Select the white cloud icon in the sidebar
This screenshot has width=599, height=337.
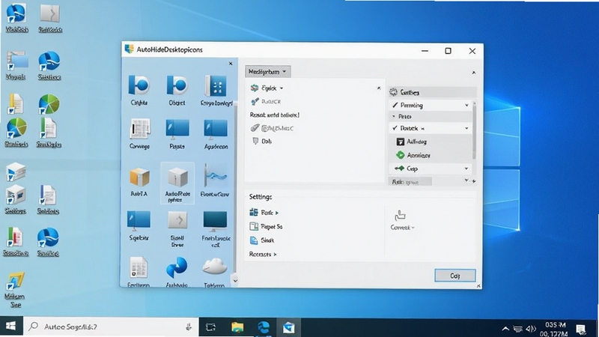pyautogui.click(x=215, y=267)
